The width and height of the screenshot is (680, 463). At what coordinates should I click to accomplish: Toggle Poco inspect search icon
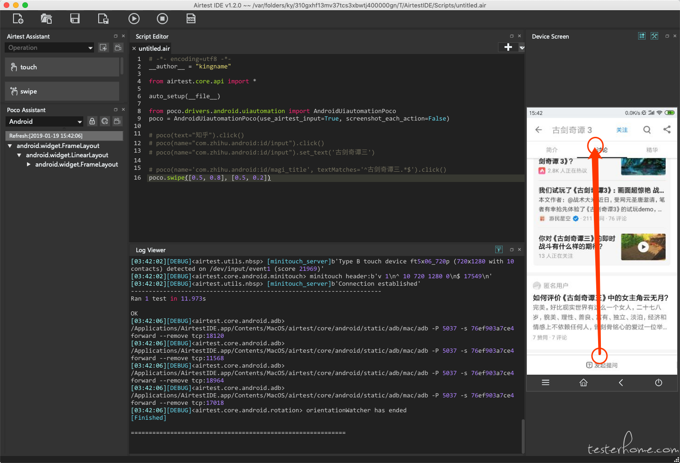coord(105,121)
